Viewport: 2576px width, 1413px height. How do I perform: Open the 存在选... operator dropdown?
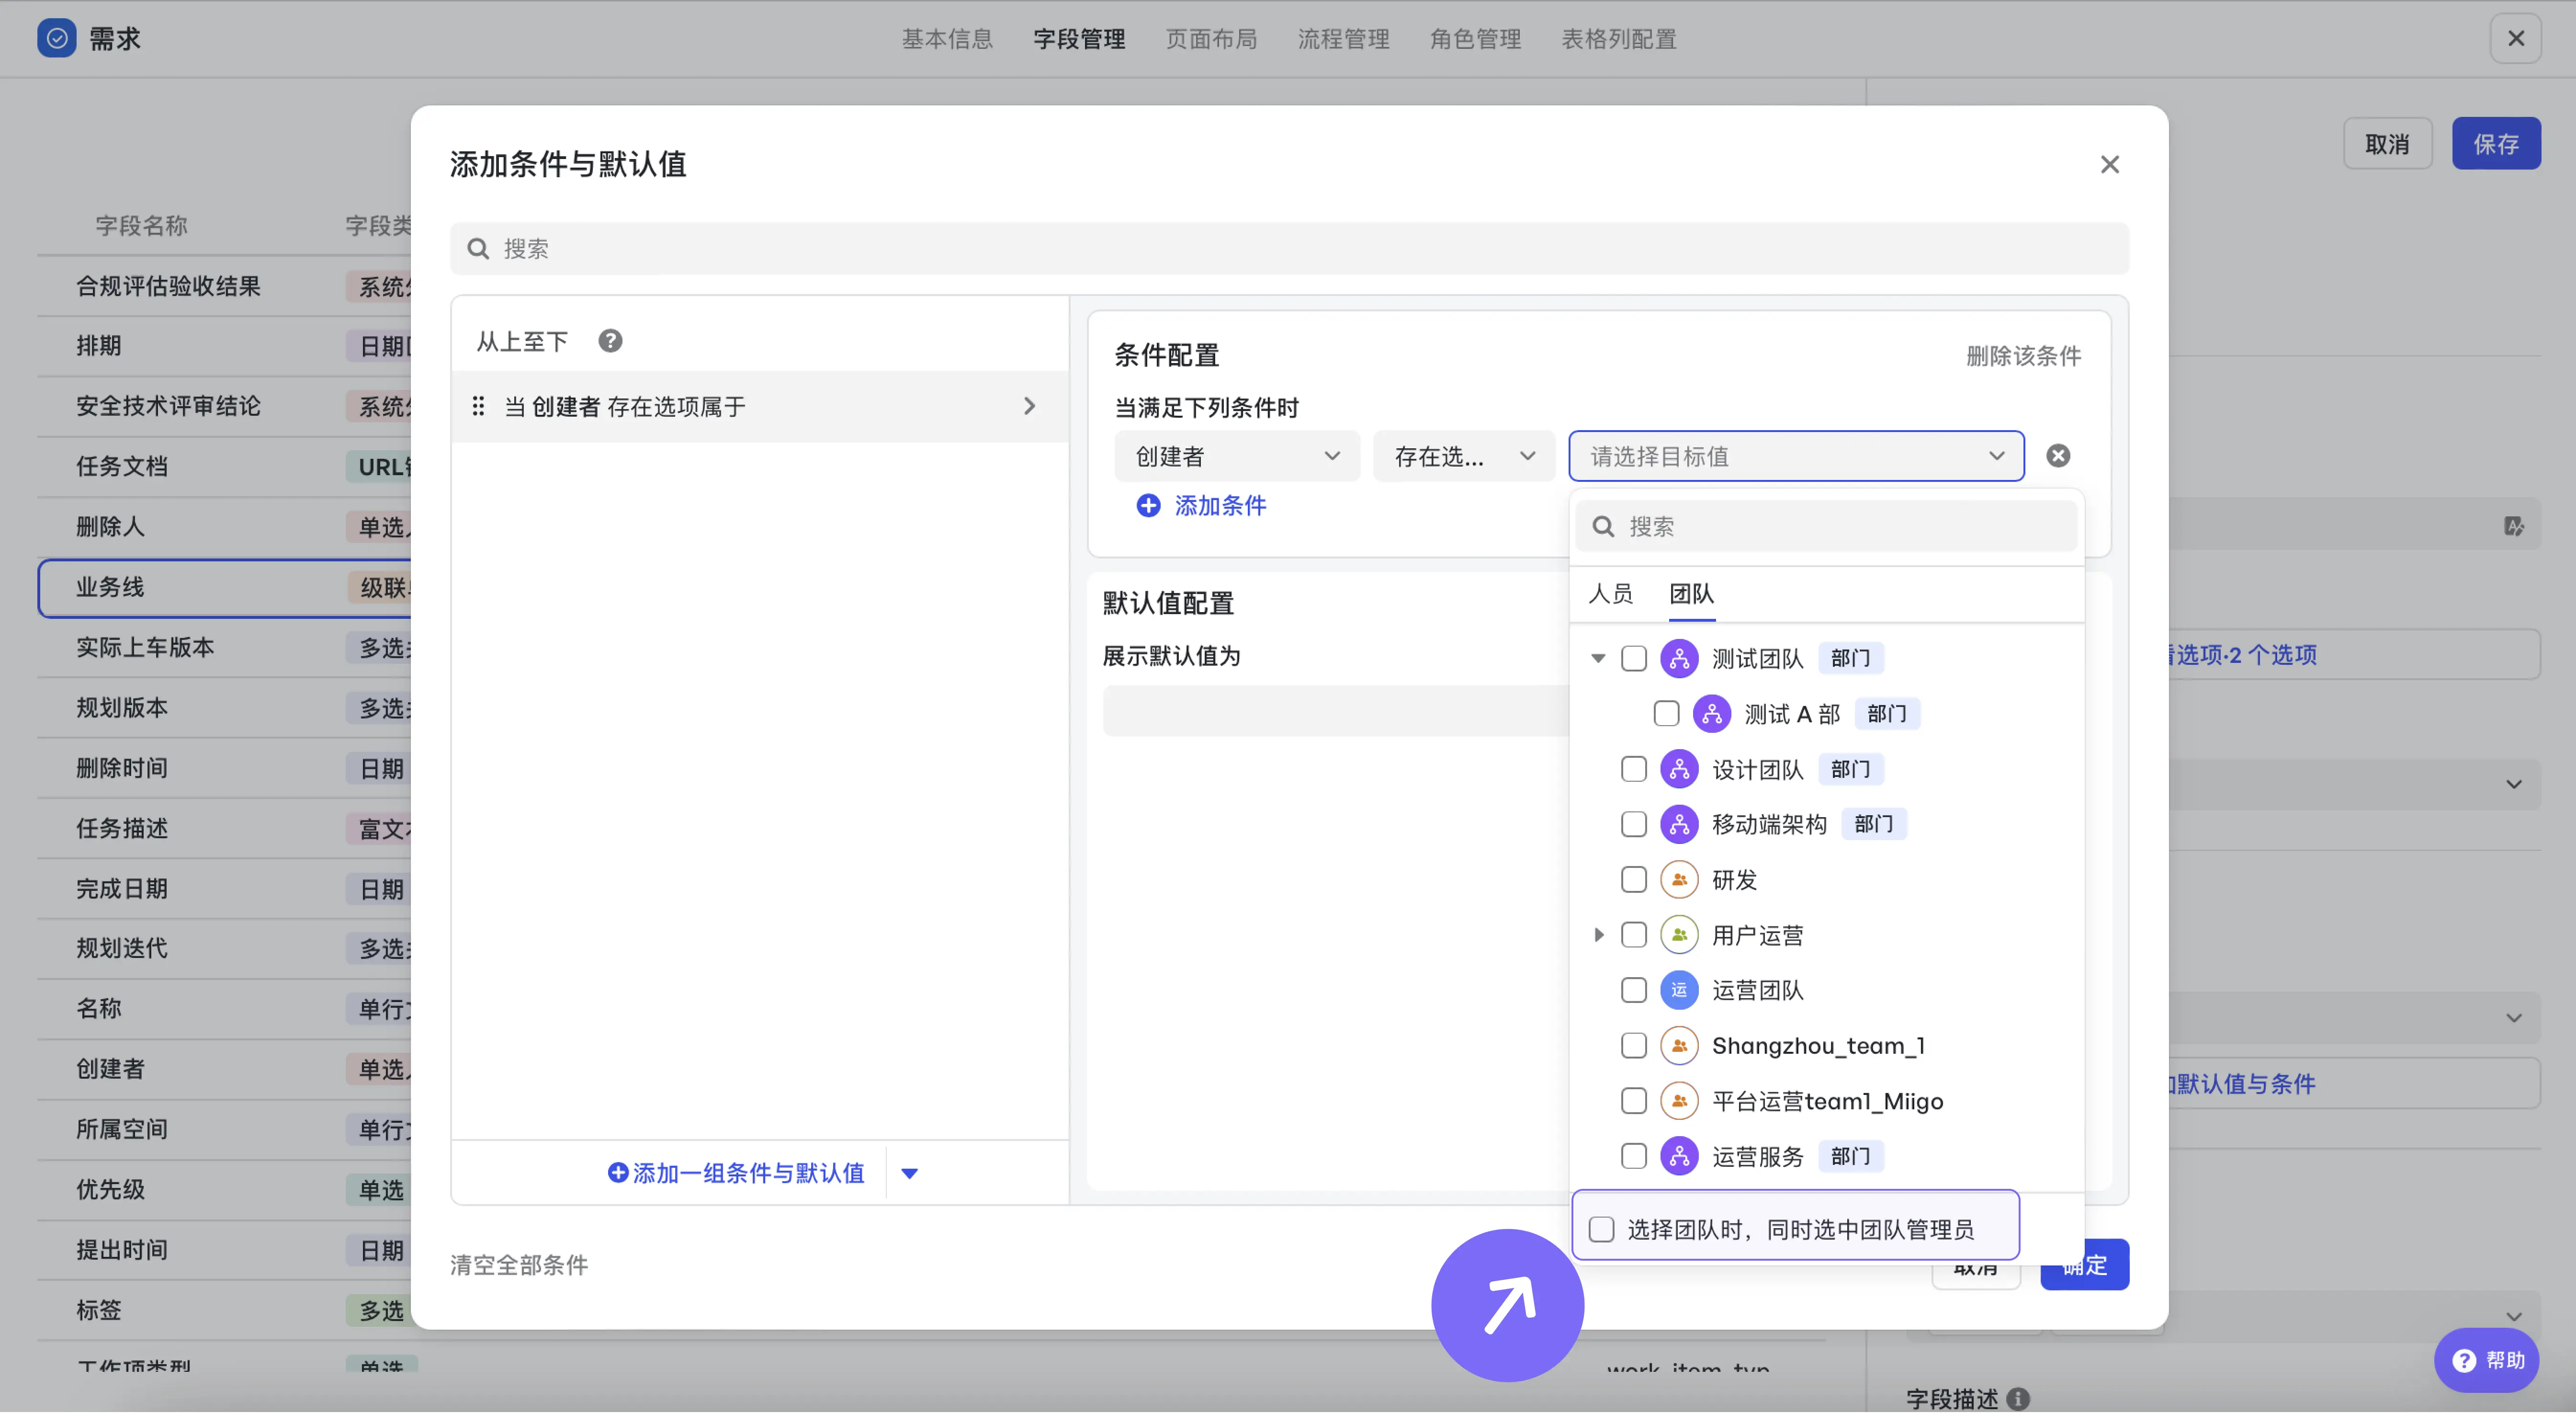(x=1464, y=456)
